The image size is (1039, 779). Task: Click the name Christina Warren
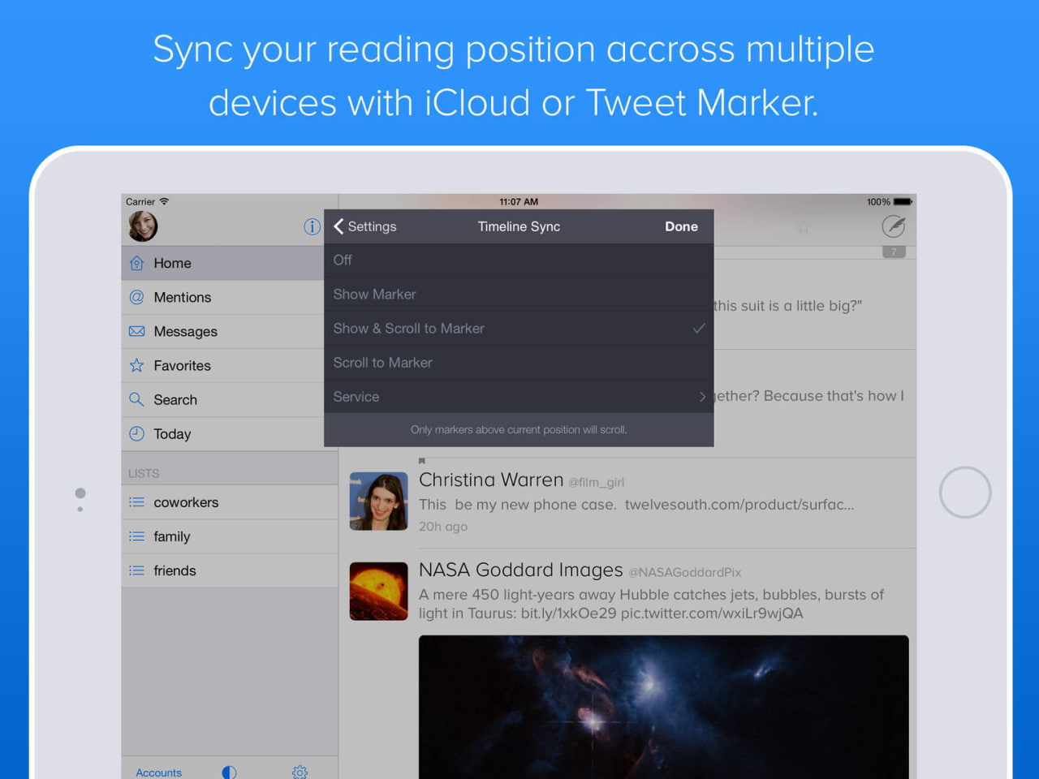491,480
